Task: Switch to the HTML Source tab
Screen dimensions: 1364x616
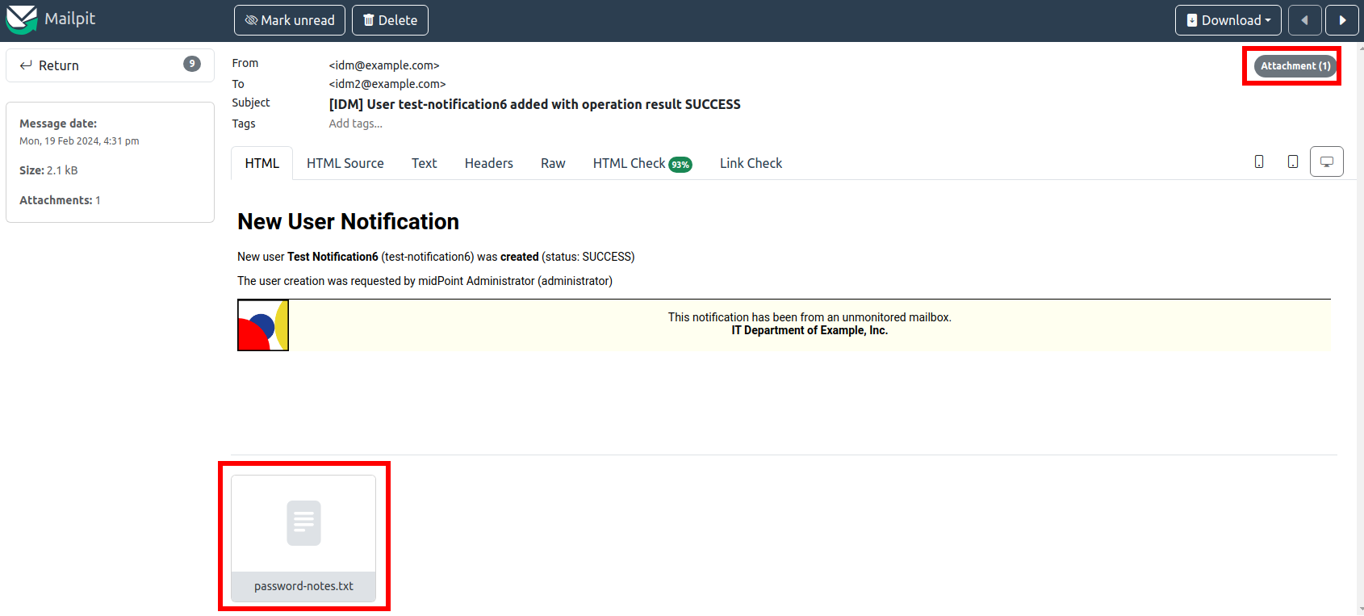Action: [345, 163]
